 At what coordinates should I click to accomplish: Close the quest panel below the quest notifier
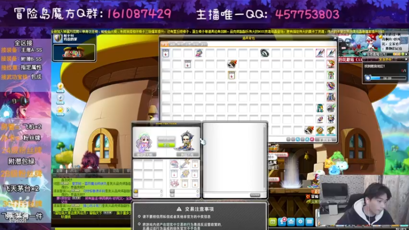[x=406, y=60]
